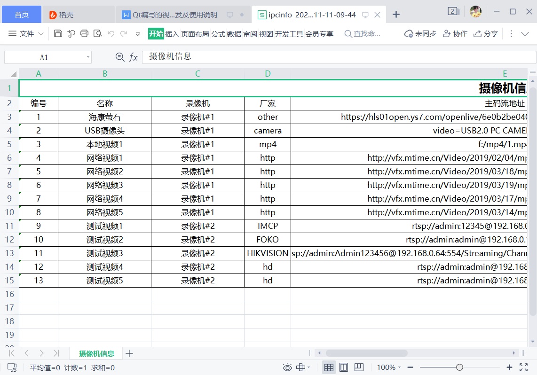Switch to page layout view
Screen dimensions: 537x375
(344, 367)
